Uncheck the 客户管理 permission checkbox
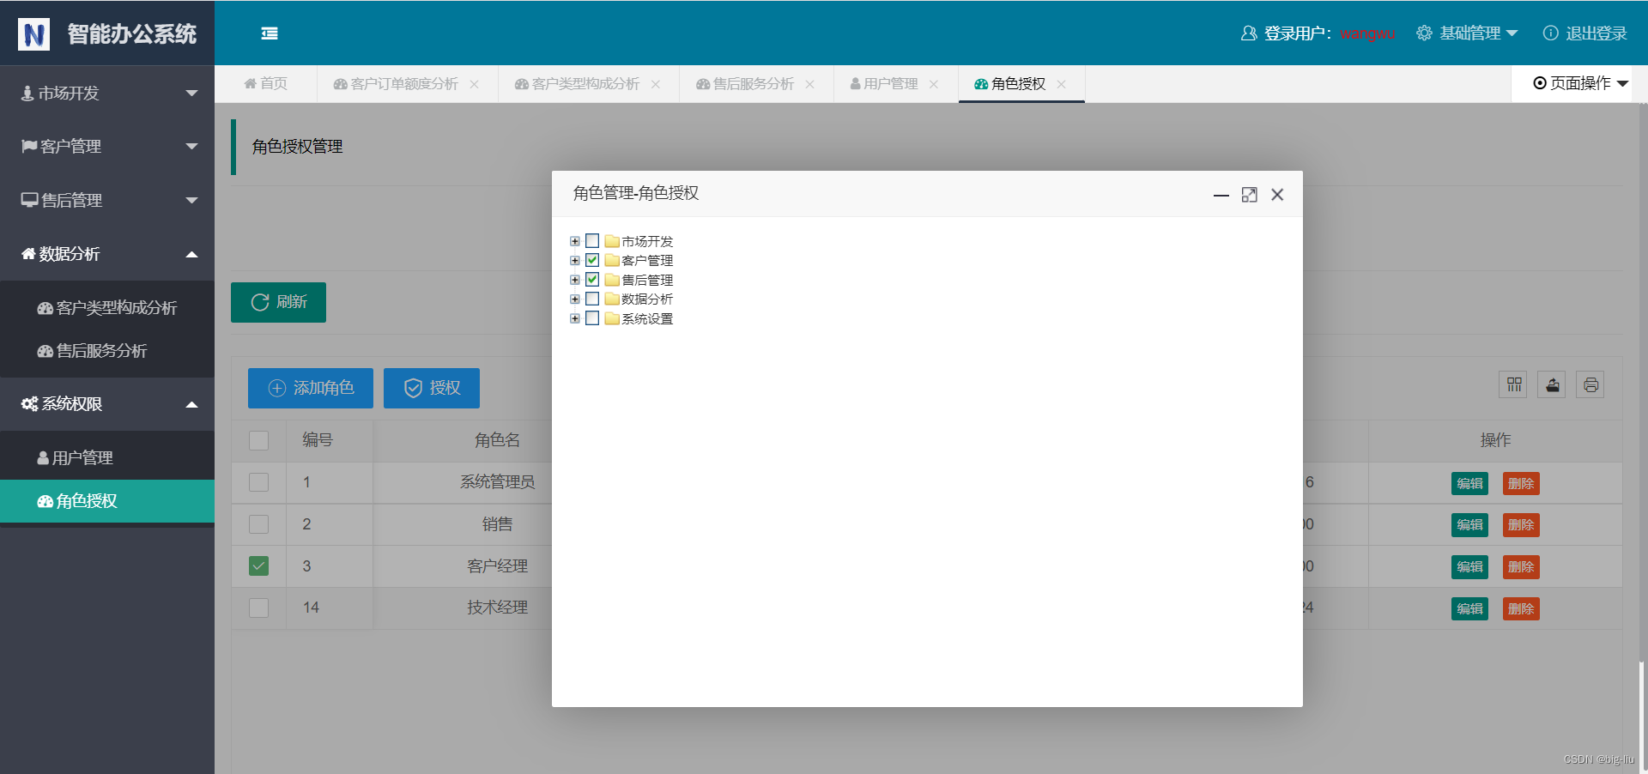This screenshot has height=774, width=1648. coord(592,260)
